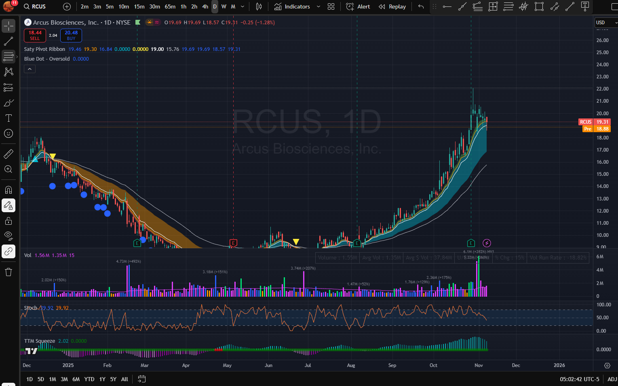618x386 pixels.
Task: Open the go to date calendar
Action: (141, 379)
